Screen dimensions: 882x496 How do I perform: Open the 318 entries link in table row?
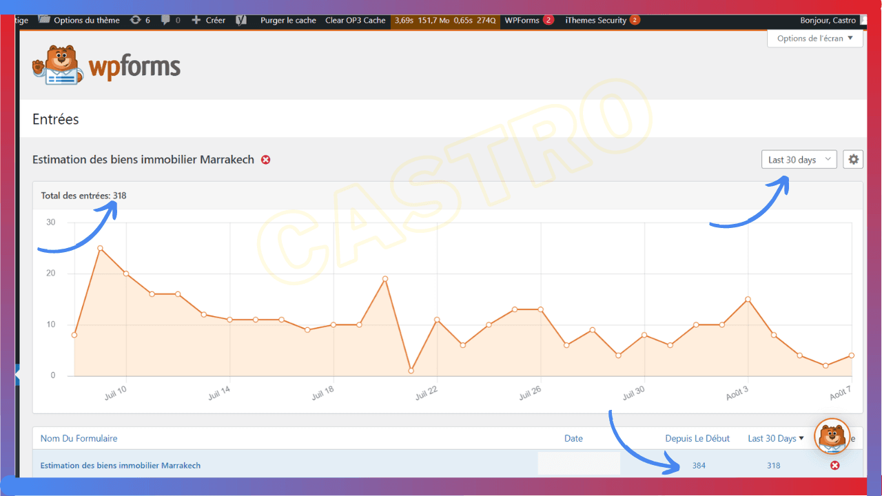pos(774,466)
